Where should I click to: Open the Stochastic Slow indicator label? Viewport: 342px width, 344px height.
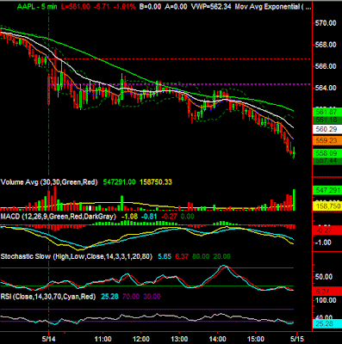tap(77, 256)
